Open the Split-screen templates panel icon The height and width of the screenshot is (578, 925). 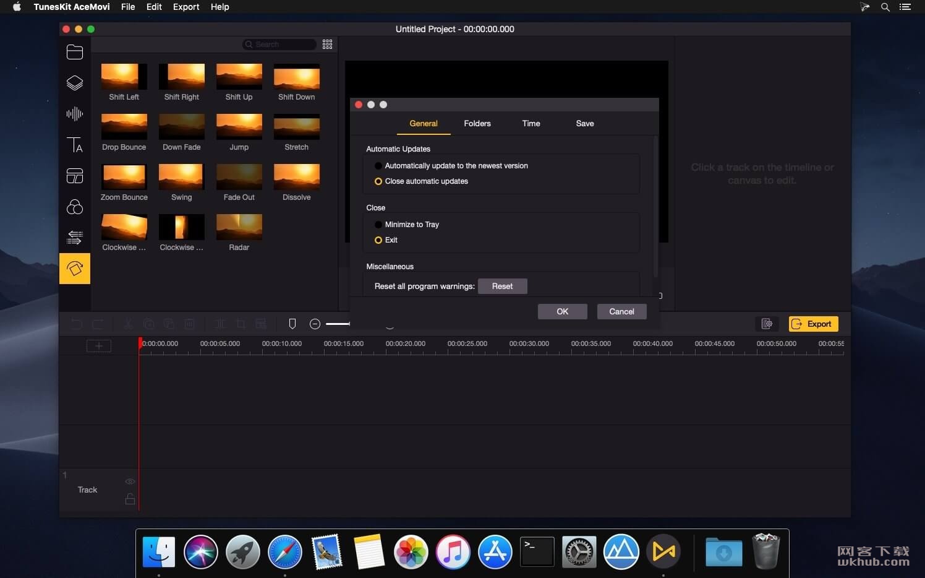(x=75, y=176)
